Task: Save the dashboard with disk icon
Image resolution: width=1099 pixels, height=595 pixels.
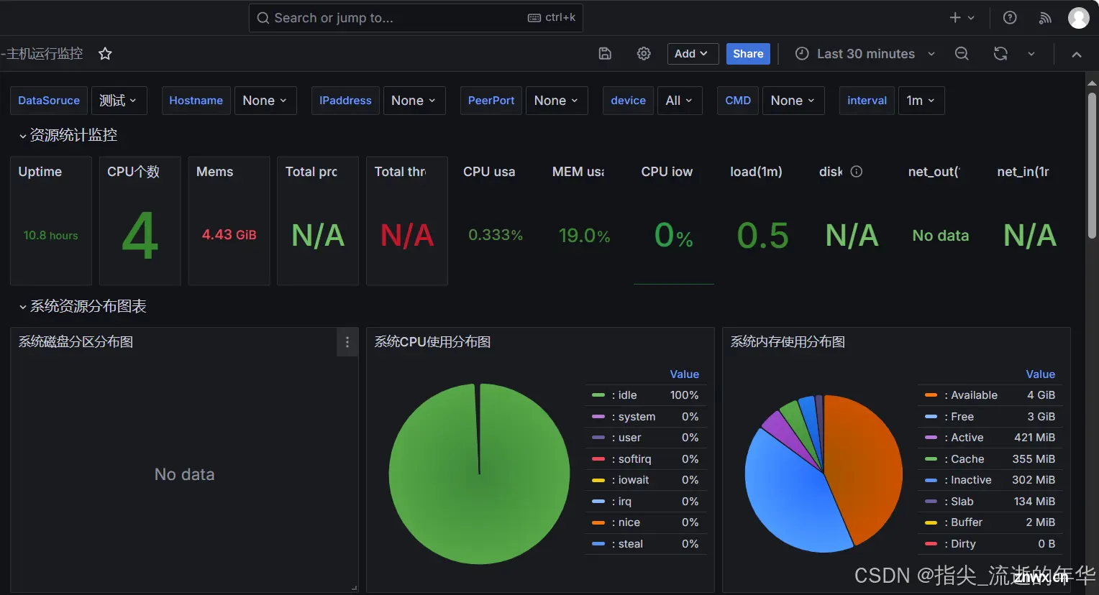Action: coord(605,54)
